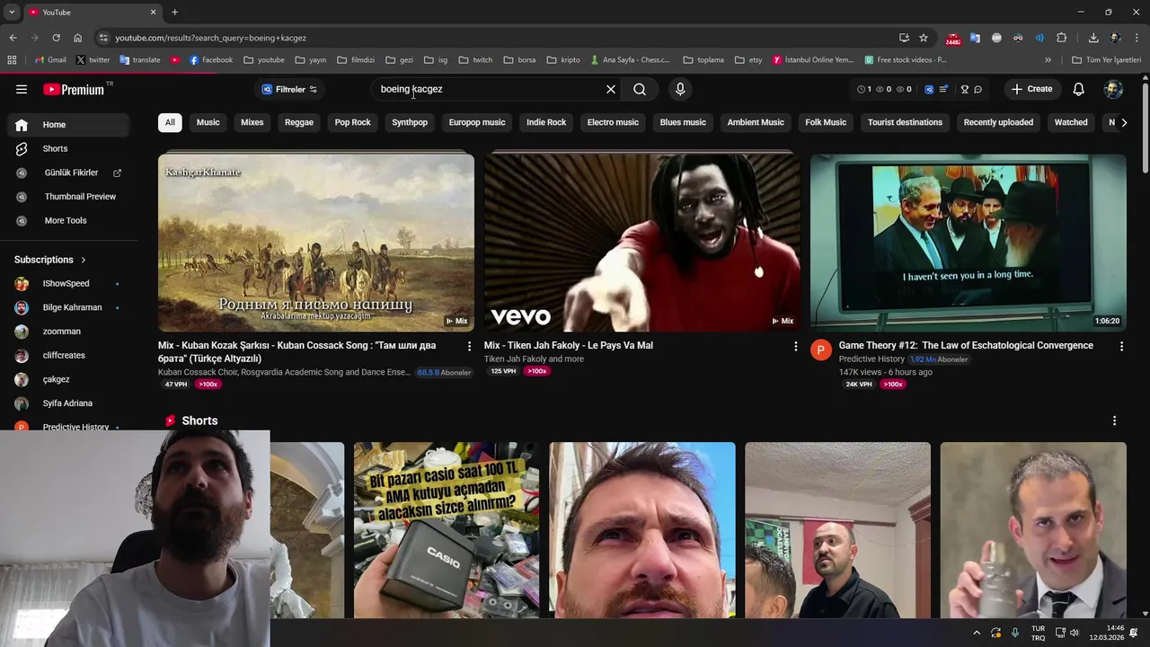Open the Casio saat short thumbnail
The image size is (1150, 647).
tap(447, 530)
